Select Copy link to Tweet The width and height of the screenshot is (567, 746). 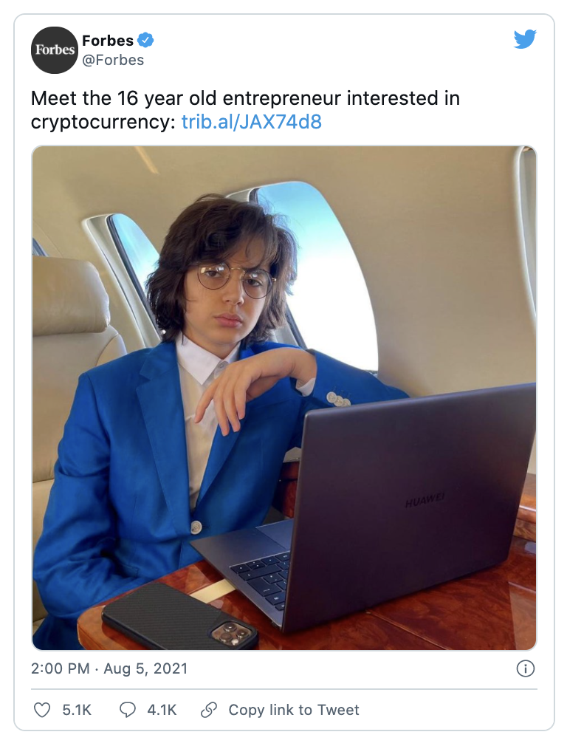pyautogui.click(x=294, y=710)
